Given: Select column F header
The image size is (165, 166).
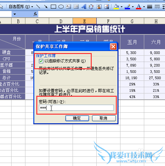Looking at the screenshot, I should tap(108, 21).
